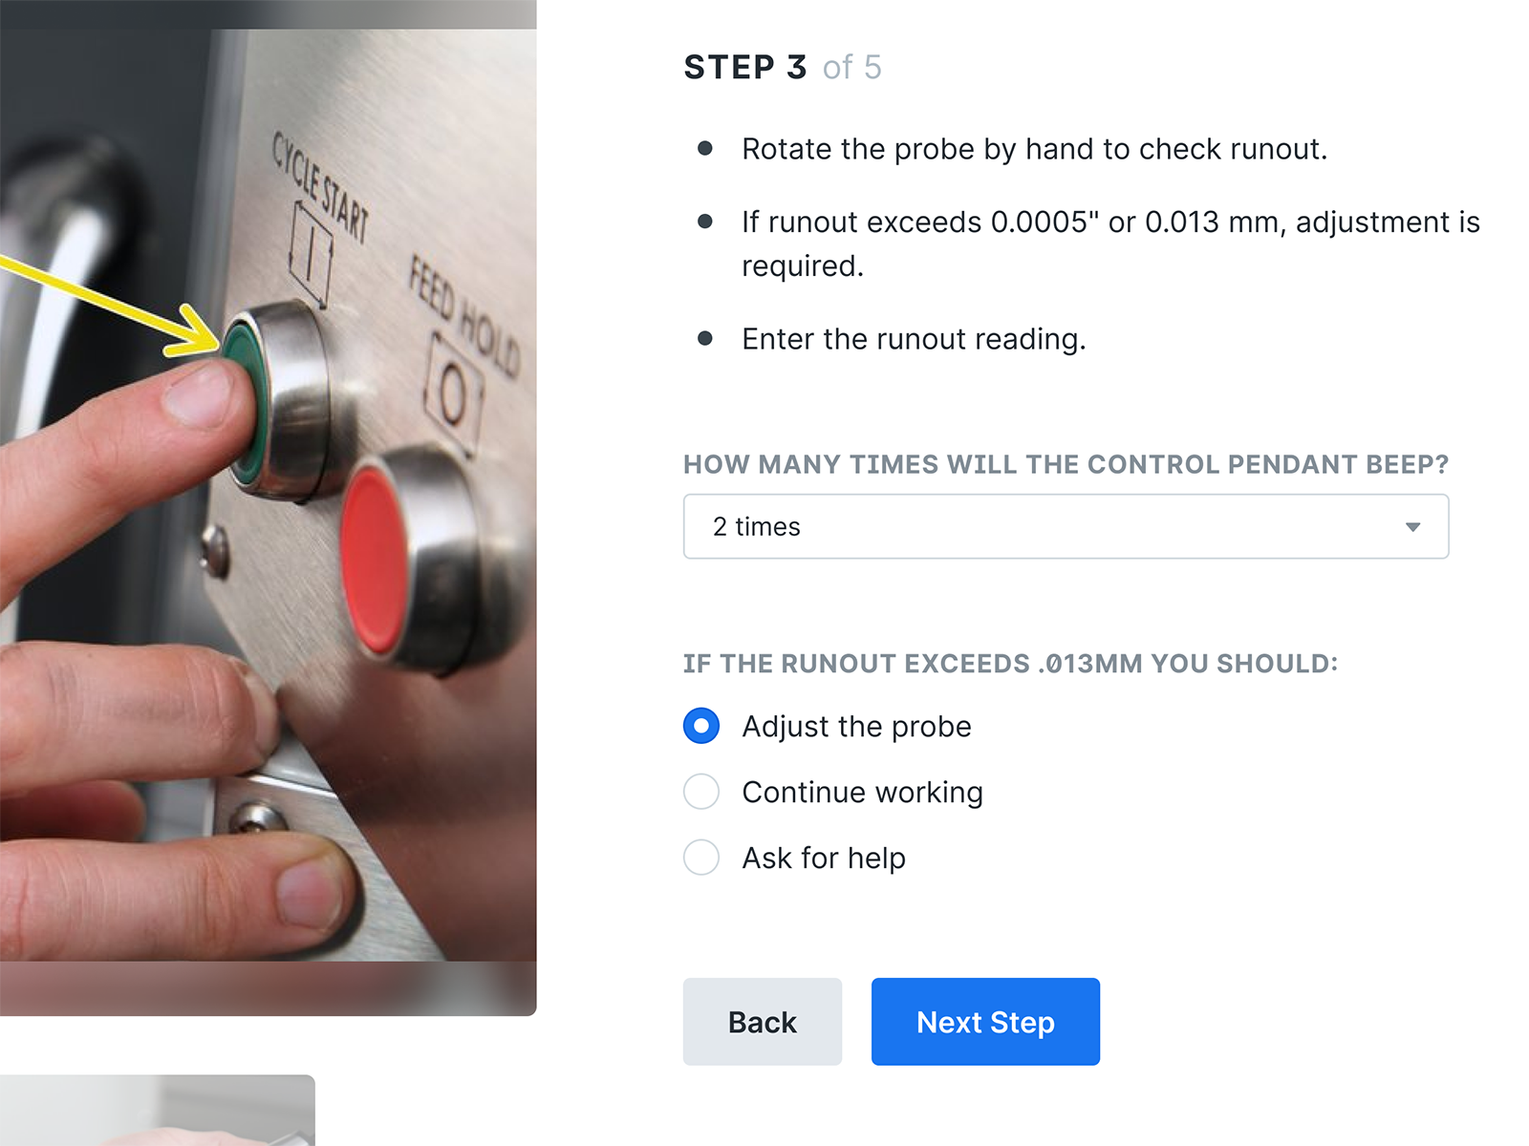Screen dimensions: 1529x1146
Task: Choose "Ask for help" as the runout answer
Action: (x=700, y=858)
